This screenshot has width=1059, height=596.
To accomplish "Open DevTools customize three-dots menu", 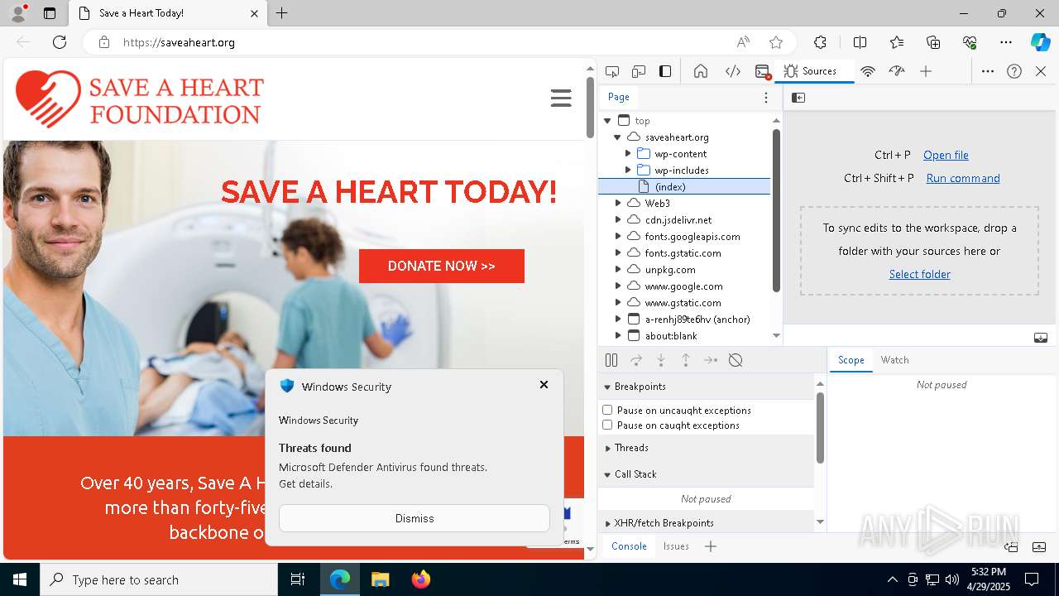I will point(988,71).
